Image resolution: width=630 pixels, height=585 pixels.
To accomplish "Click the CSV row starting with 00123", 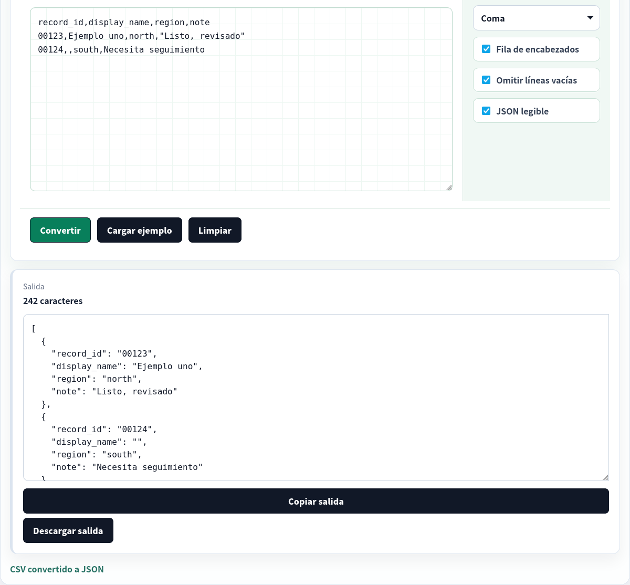I will tap(142, 36).
